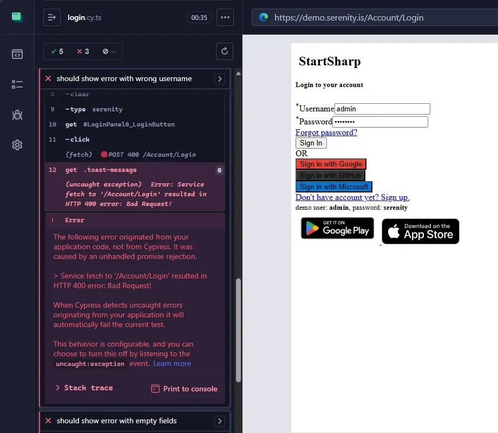Click the Cypress logo icon
The width and height of the screenshot is (498, 433).
pyautogui.click(x=17, y=17)
